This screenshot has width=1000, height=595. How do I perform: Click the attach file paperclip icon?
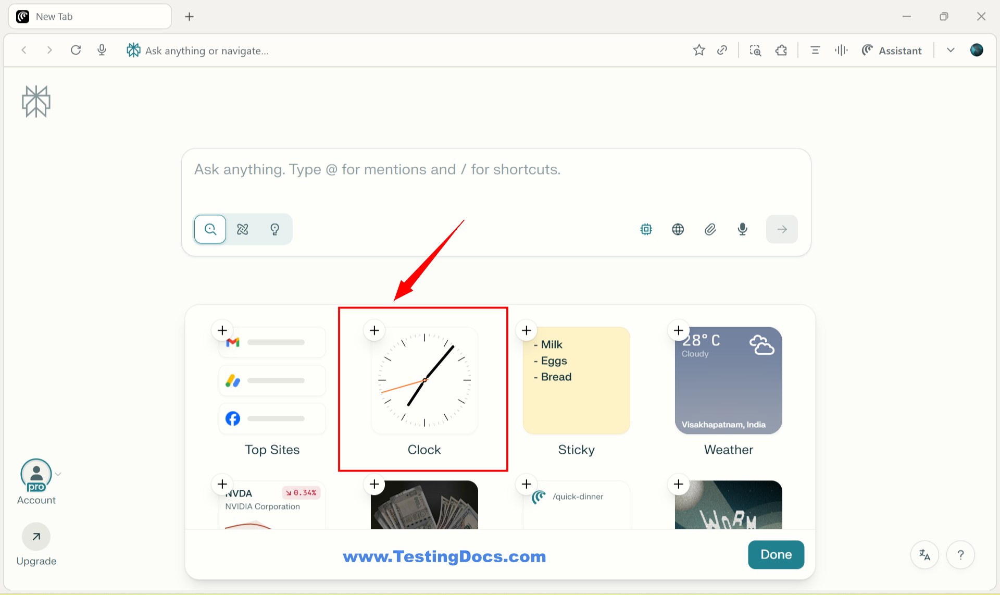pos(710,229)
